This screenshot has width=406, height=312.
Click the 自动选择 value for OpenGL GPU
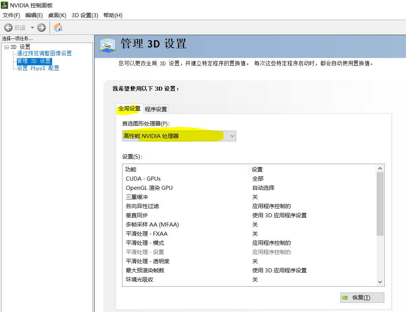263,188
